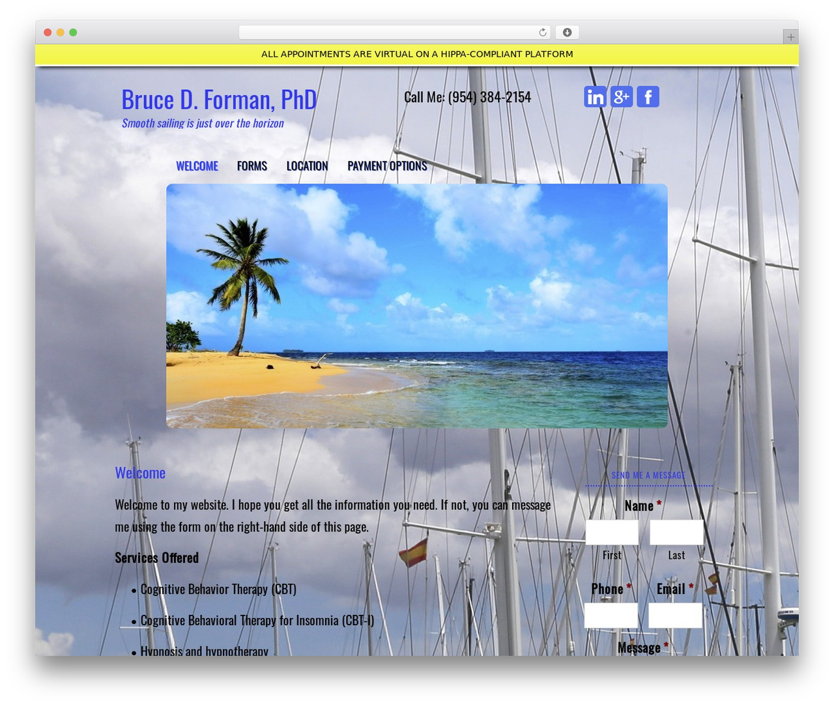The height and width of the screenshot is (706, 834).
Task: Click the browser download icon
Action: pyautogui.click(x=568, y=33)
